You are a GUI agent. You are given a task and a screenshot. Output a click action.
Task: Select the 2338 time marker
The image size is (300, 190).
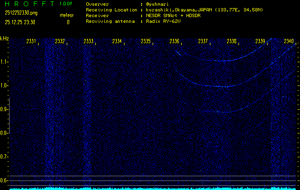coord(232,42)
